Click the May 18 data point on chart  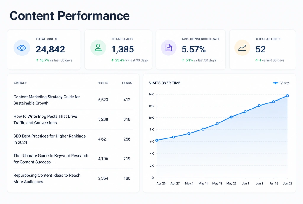[217, 124]
